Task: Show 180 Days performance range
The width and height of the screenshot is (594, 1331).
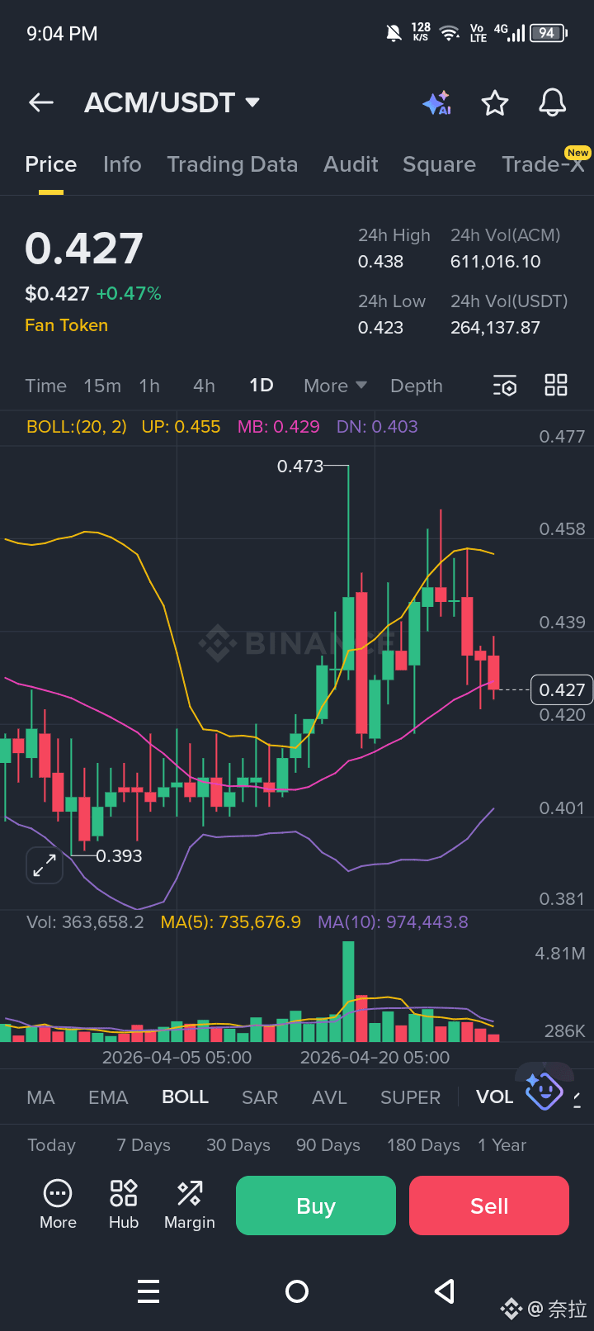Action: click(x=424, y=1145)
